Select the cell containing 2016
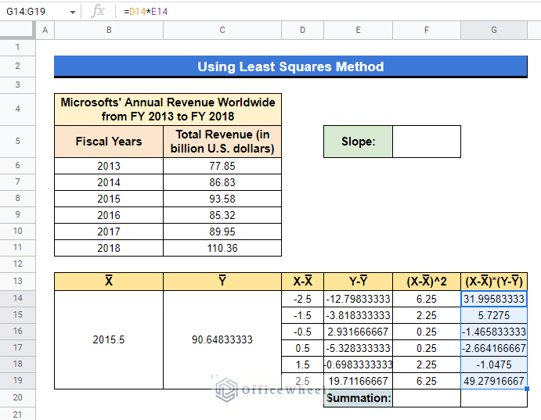 point(109,215)
